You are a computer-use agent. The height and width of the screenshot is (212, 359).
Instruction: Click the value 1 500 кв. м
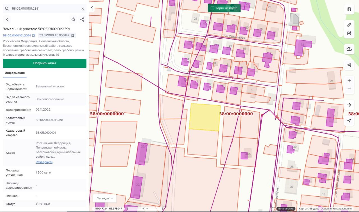pyautogui.click(x=43, y=173)
